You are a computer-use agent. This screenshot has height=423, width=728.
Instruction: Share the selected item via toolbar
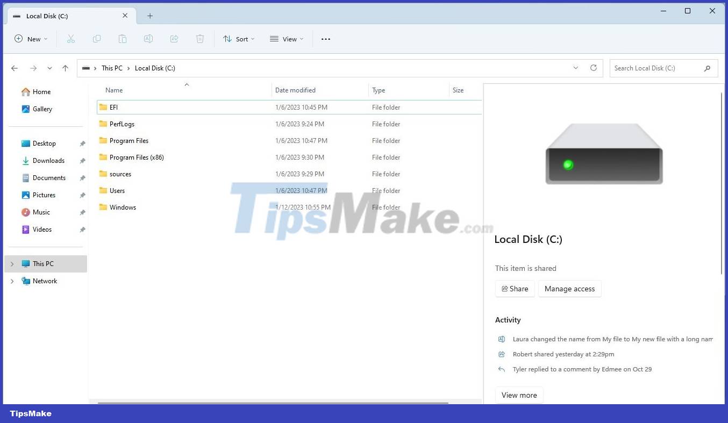click(x=174, y=39)
